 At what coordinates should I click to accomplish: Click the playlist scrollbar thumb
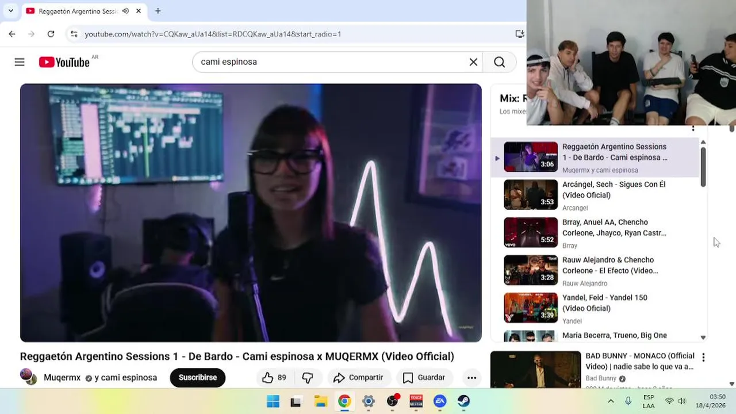703,167
